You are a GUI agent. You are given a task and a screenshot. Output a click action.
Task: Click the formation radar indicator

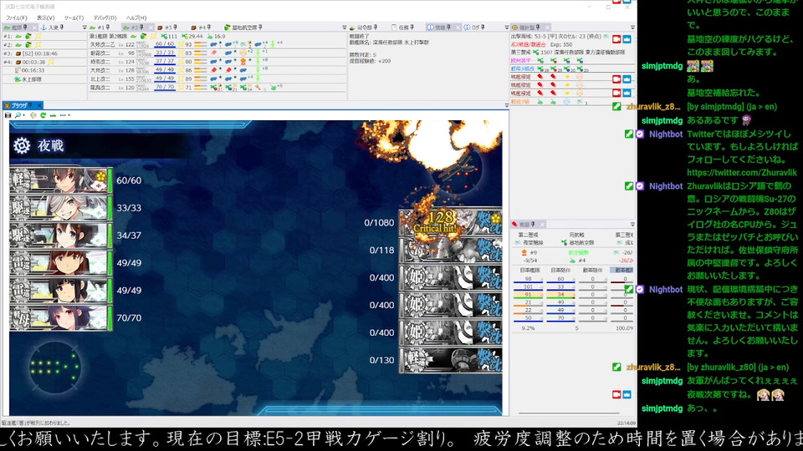click(55, 367)
